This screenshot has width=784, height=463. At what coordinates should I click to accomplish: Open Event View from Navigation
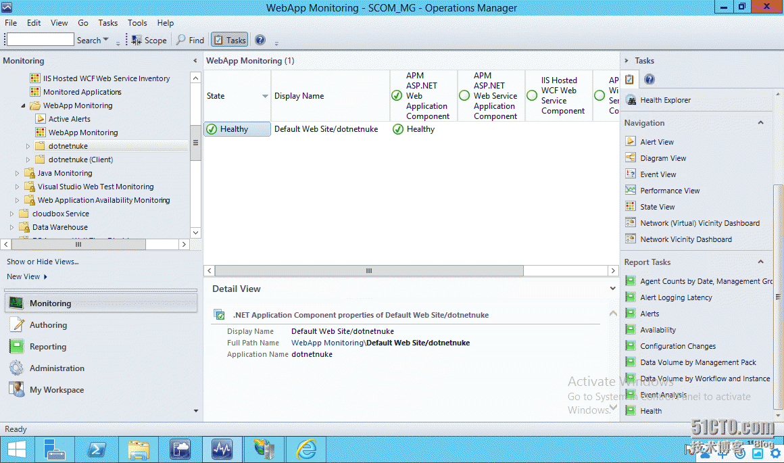pos(658,174)
